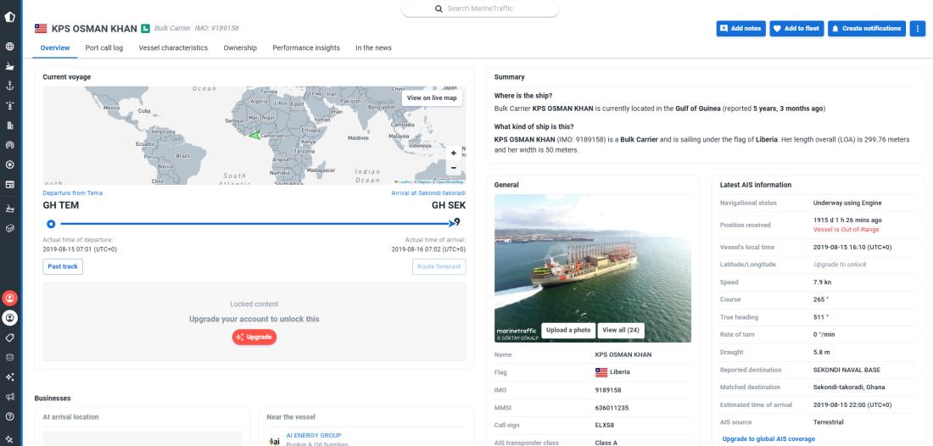Click the Vessel is Out-of-Range text

pos(846,230)
